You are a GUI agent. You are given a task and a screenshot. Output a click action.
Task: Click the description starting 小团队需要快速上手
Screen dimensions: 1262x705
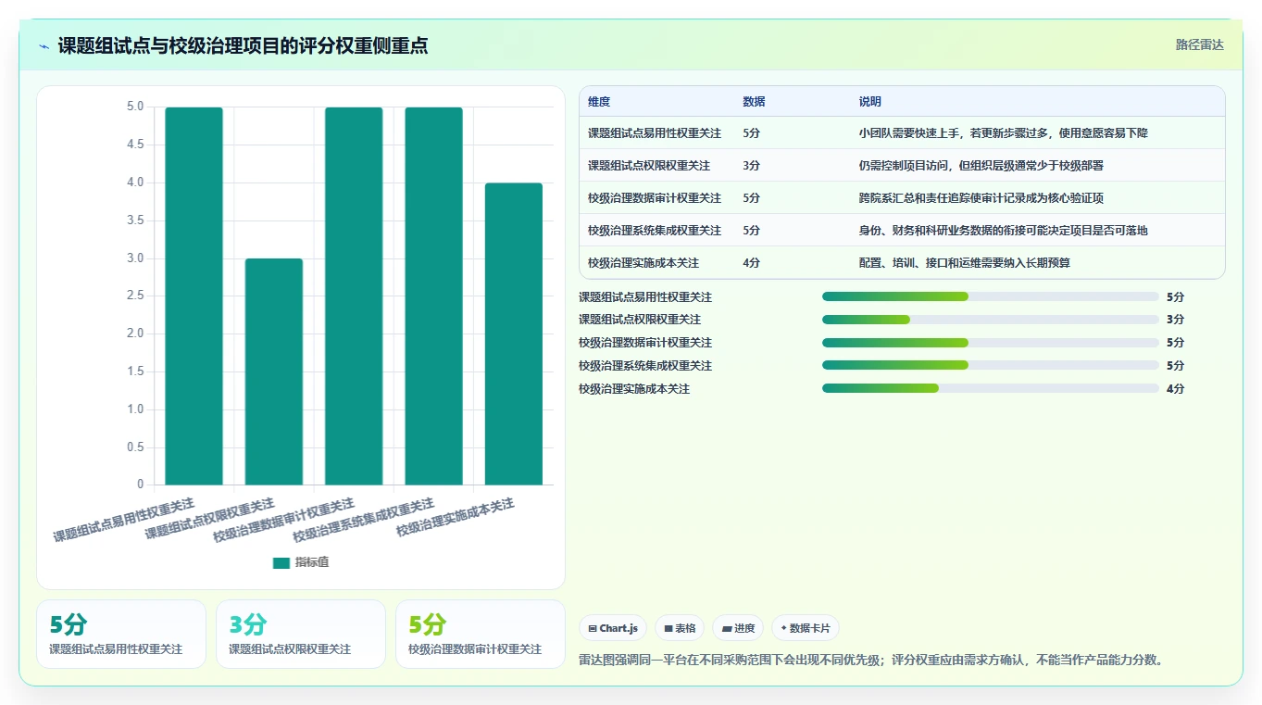[1004, 133]
